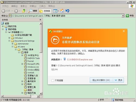136x102 pixels.
Task: Expand the CSOutput folder node
Action: click(9, 38)
